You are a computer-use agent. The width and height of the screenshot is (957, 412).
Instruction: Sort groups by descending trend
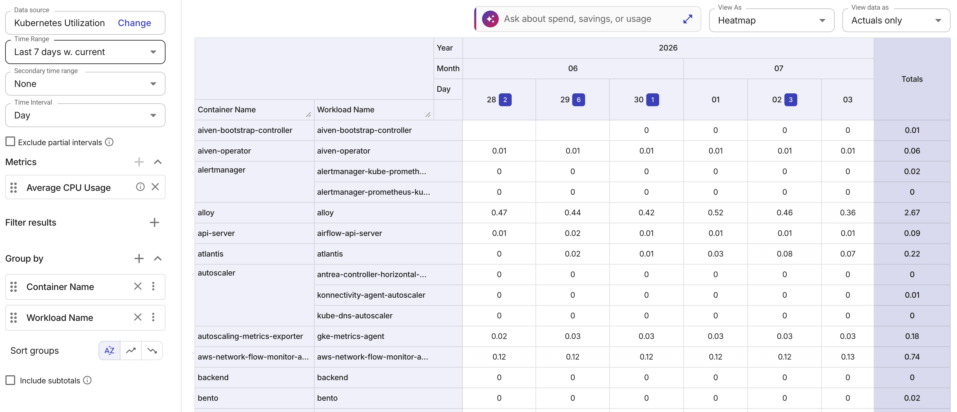pos(152,351)
